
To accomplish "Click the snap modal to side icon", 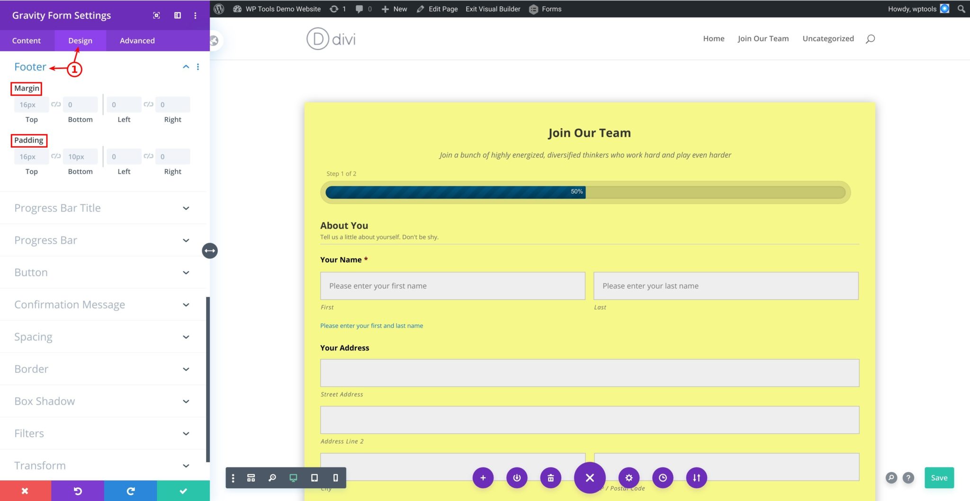I will coord(178,15).
